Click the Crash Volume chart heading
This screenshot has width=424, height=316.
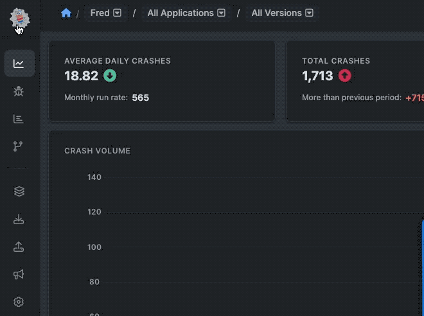(97, 151)
